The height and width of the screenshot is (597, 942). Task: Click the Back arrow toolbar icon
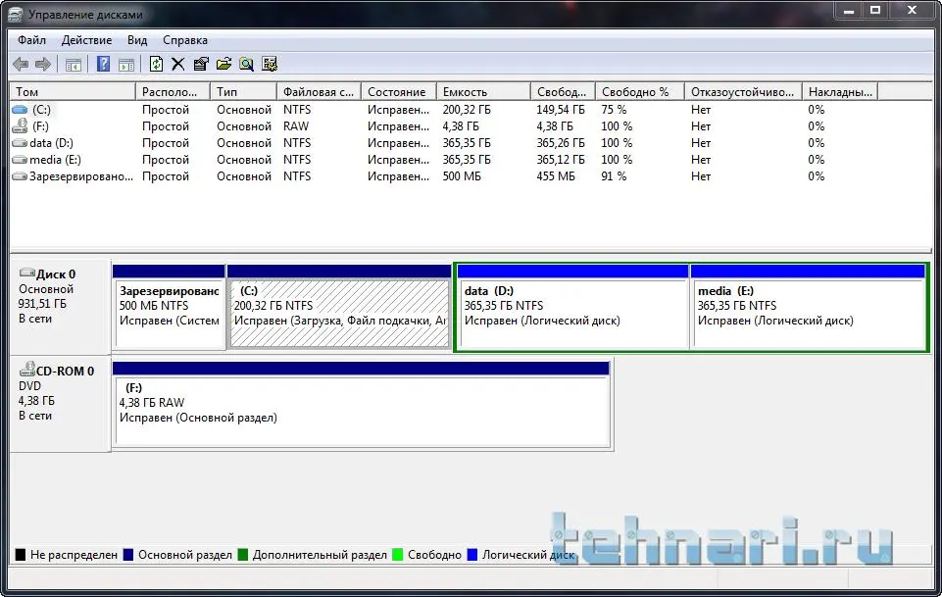(21, 64)
